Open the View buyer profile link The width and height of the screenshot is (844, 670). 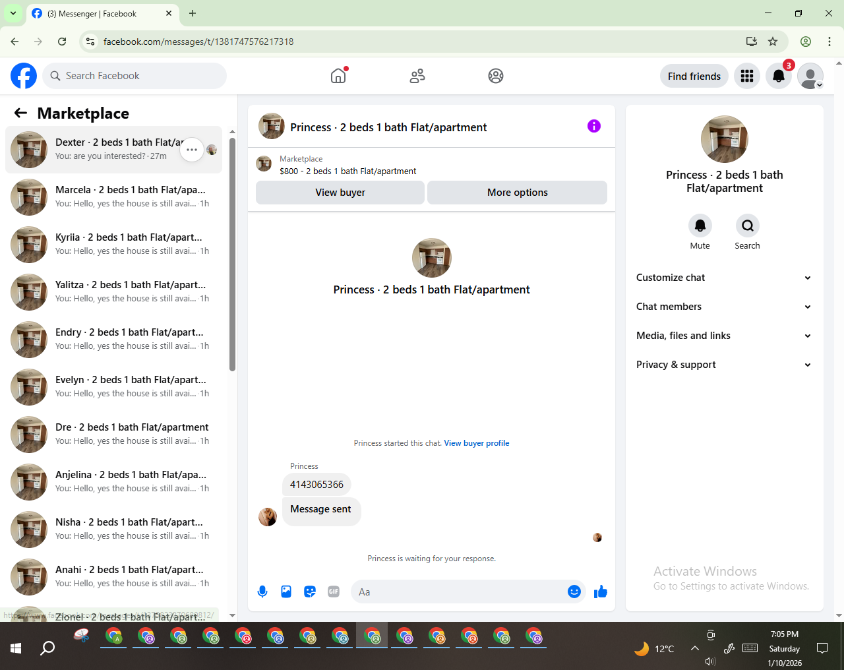pyautogui.click(x=477, y=443)
